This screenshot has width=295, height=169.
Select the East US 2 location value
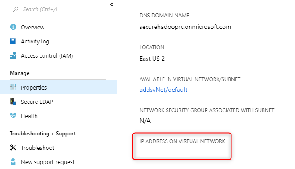pos(152,59)
